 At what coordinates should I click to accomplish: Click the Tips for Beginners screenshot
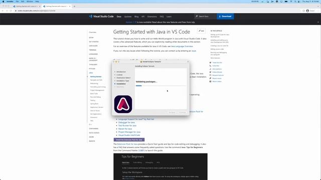pyautogui.click(x=160, y=166)
